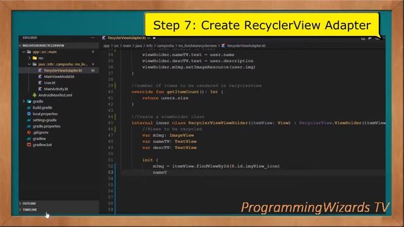Viewport: 404px width, 227px height.
Task: Collapse the app\src\main folder chevron
Action: pos(24,52)
